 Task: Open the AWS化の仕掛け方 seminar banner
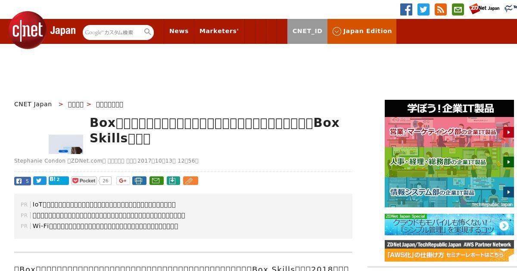pos(449,251)
